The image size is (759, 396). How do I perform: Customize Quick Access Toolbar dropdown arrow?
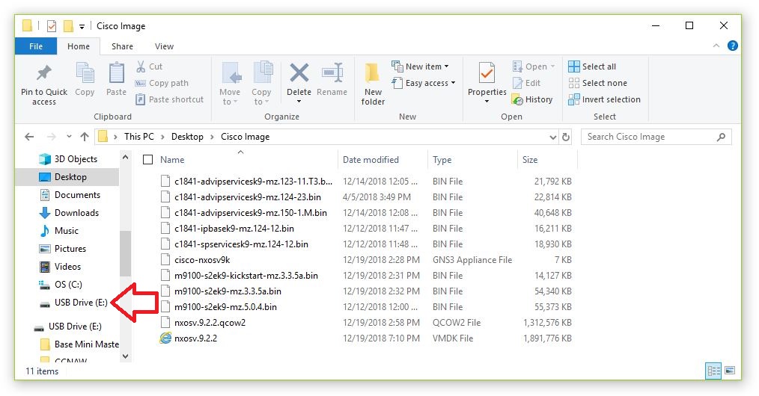pyautogui.click(x=82, y=27)
